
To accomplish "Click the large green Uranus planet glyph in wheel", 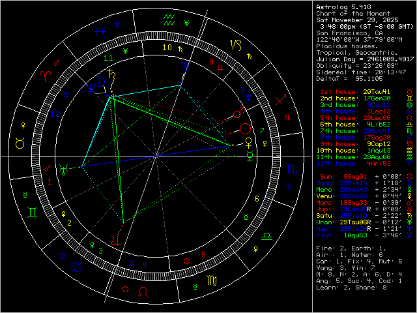I will pos(63,170).
